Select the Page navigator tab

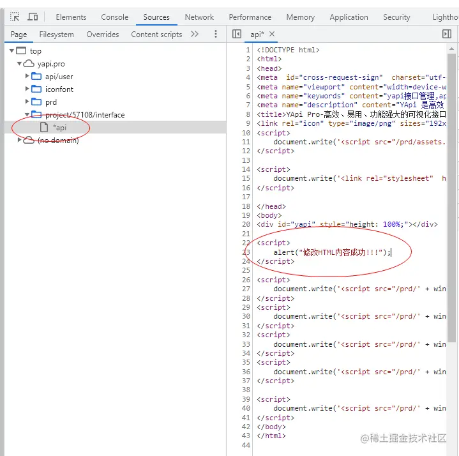19,34
